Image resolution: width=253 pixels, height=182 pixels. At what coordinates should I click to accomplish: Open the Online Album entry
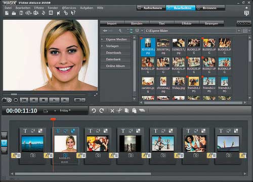[115, 66]
